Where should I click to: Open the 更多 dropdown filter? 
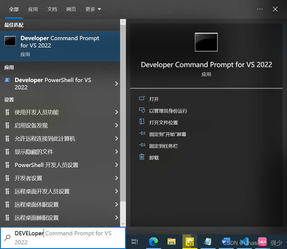(93, 9)
